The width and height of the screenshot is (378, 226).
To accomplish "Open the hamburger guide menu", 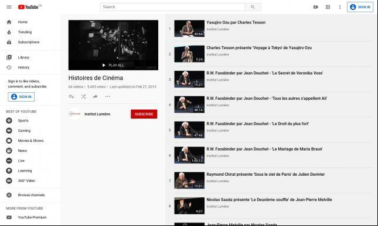I will [x=9, y=7].
